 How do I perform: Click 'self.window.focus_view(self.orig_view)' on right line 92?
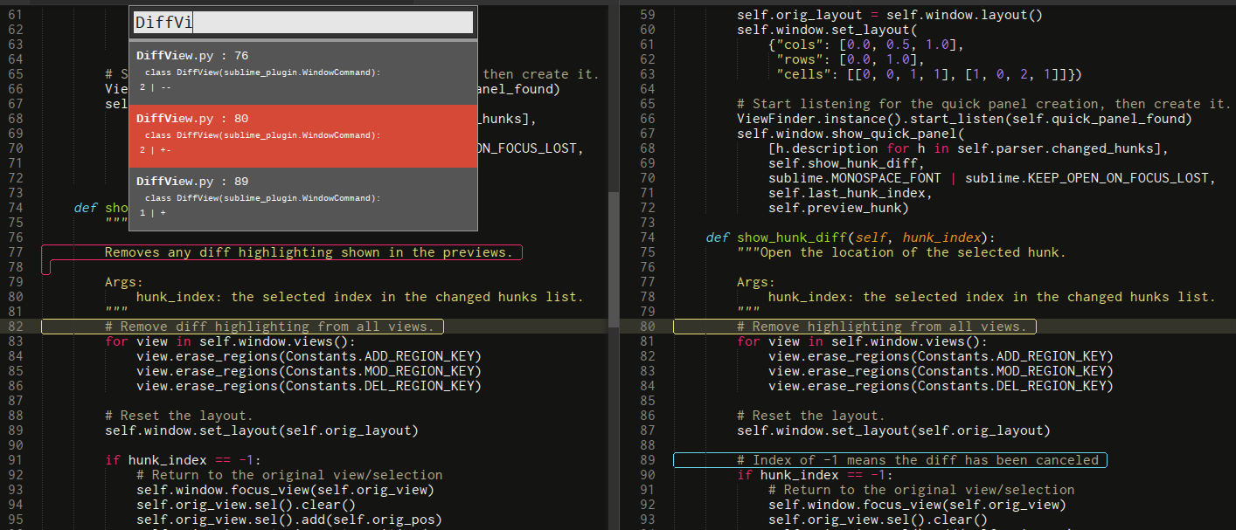click(918, 505)
